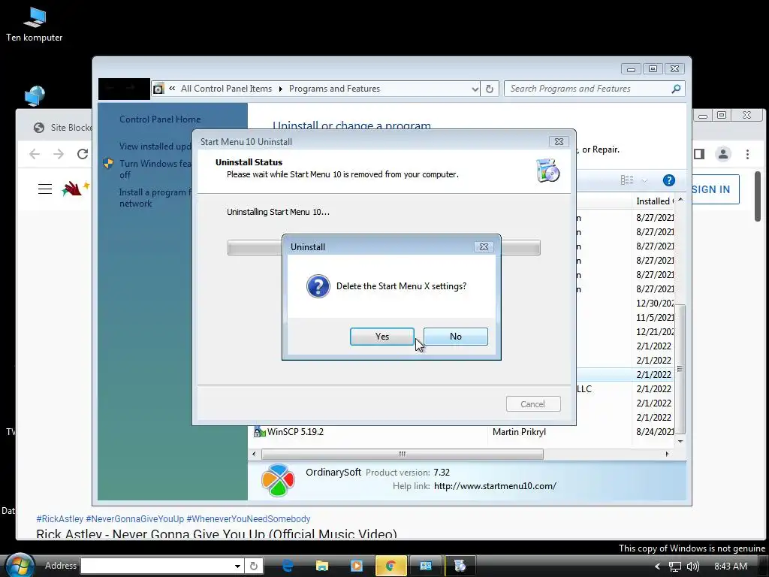This screenshot has width=769, height=577.
Task: Click the installer disc icon in Uninstall Status
Action: [547, 171]
